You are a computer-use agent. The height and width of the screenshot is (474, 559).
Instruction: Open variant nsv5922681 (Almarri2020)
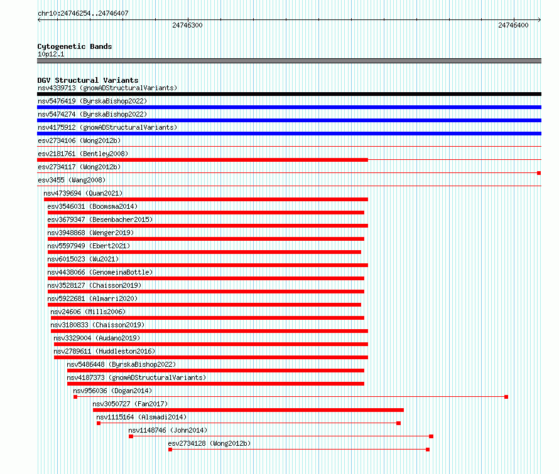point(92,298)
